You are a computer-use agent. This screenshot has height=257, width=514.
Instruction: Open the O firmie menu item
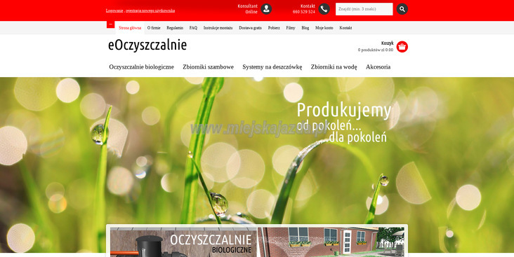point(154,28)
